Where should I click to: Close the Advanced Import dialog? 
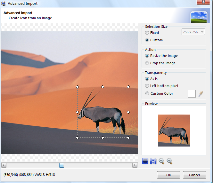click(x=203, y=2)
